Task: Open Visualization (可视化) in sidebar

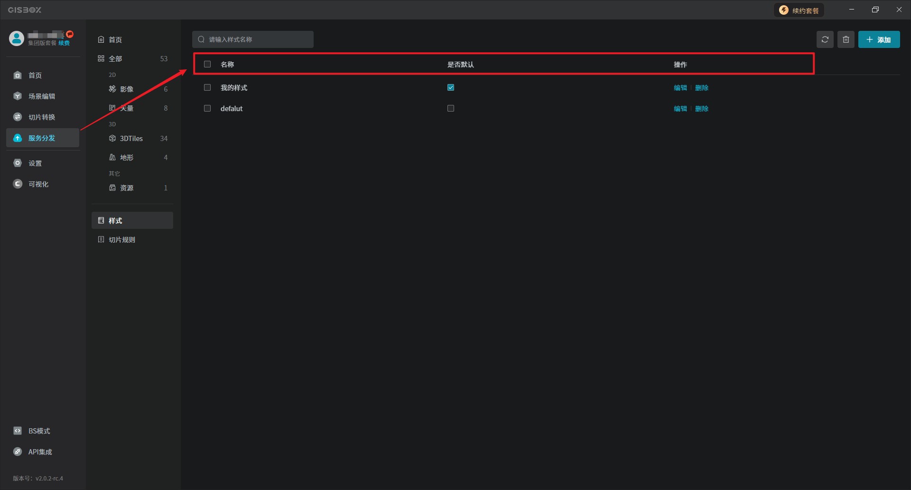Action: coord(38,184)
